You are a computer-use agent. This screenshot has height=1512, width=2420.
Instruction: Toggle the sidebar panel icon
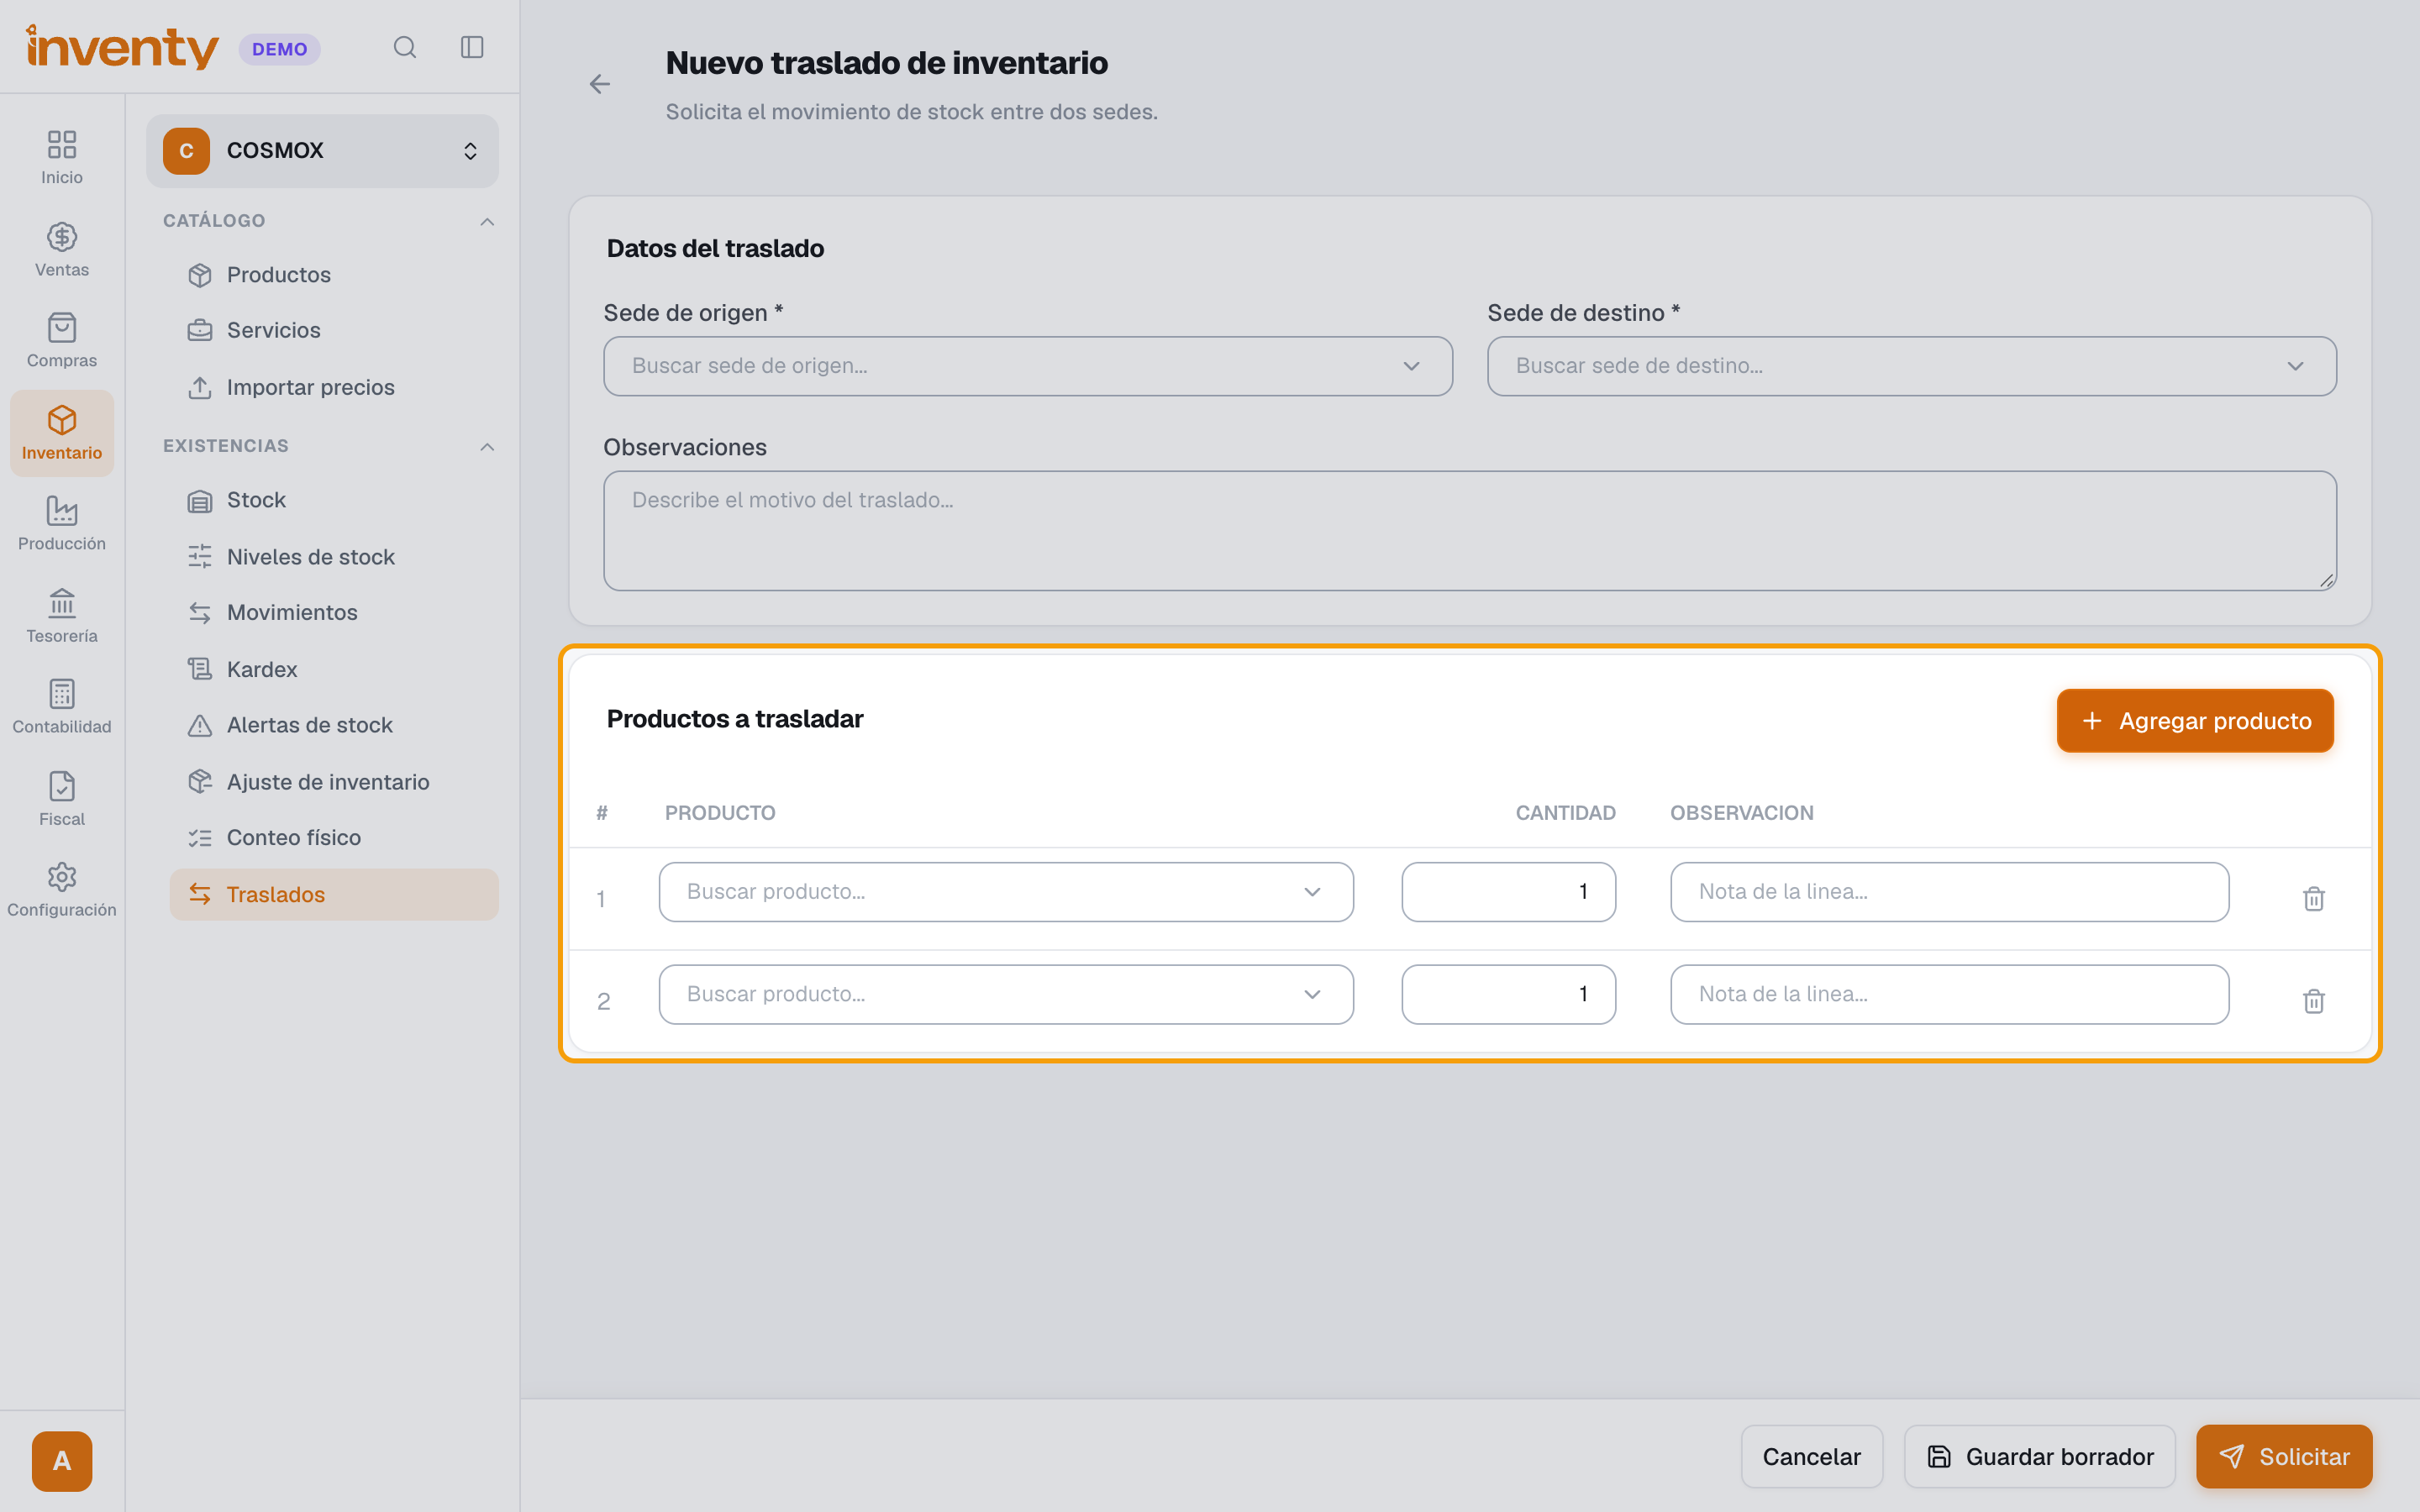pos(472,47)
